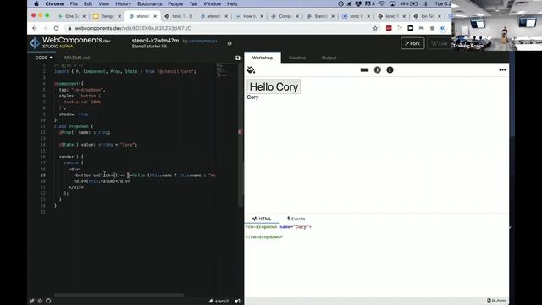Click the megaphone feedback icon
542x305 pixels.
(x=237, y=301)
